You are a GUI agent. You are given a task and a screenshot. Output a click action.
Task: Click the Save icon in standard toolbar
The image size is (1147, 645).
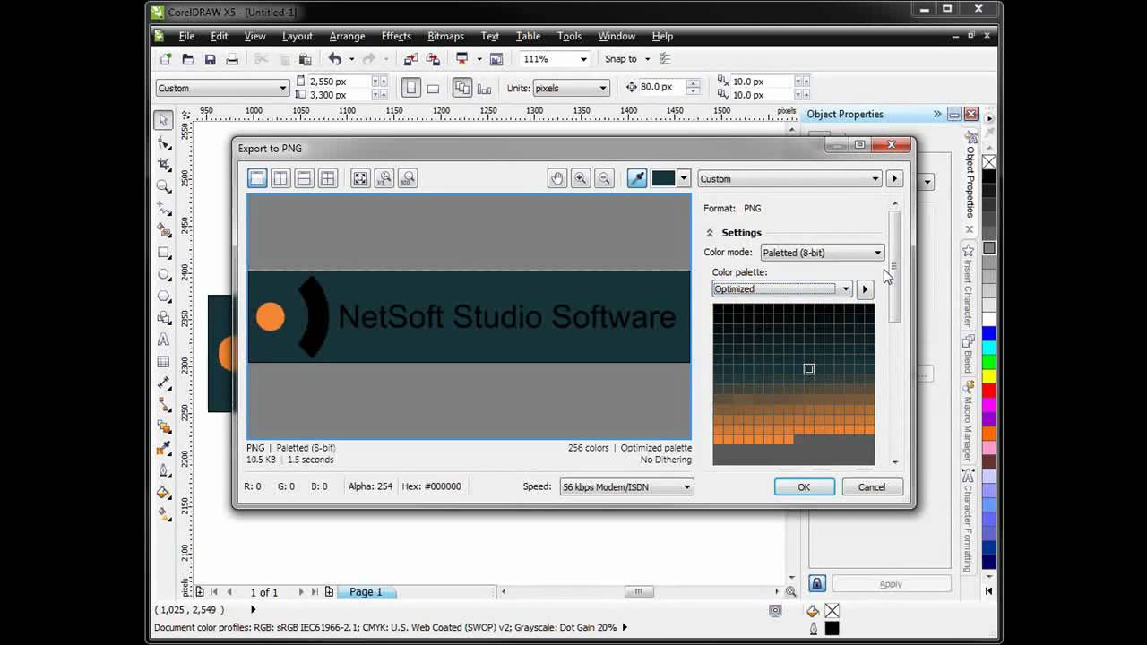coord(210,59)
